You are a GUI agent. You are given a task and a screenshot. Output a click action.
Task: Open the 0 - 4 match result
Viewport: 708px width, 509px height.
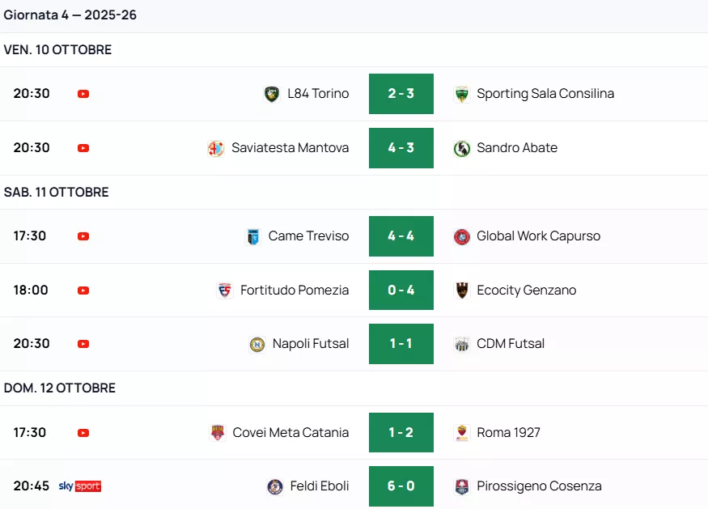click(401, 291)
